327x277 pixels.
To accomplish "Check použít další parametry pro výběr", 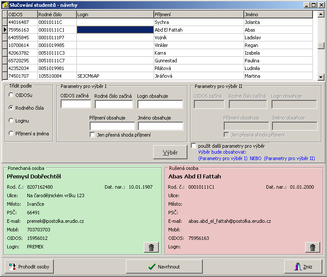I will (x=194, y=146).
